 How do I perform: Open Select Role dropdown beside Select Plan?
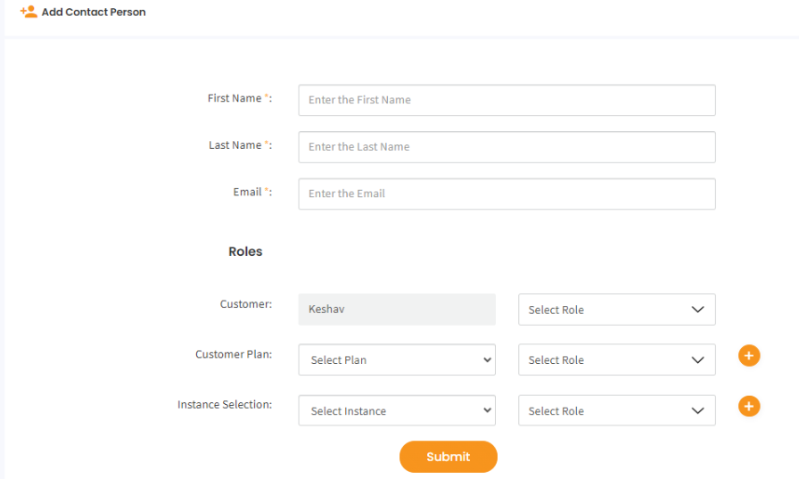pos(616,359)
